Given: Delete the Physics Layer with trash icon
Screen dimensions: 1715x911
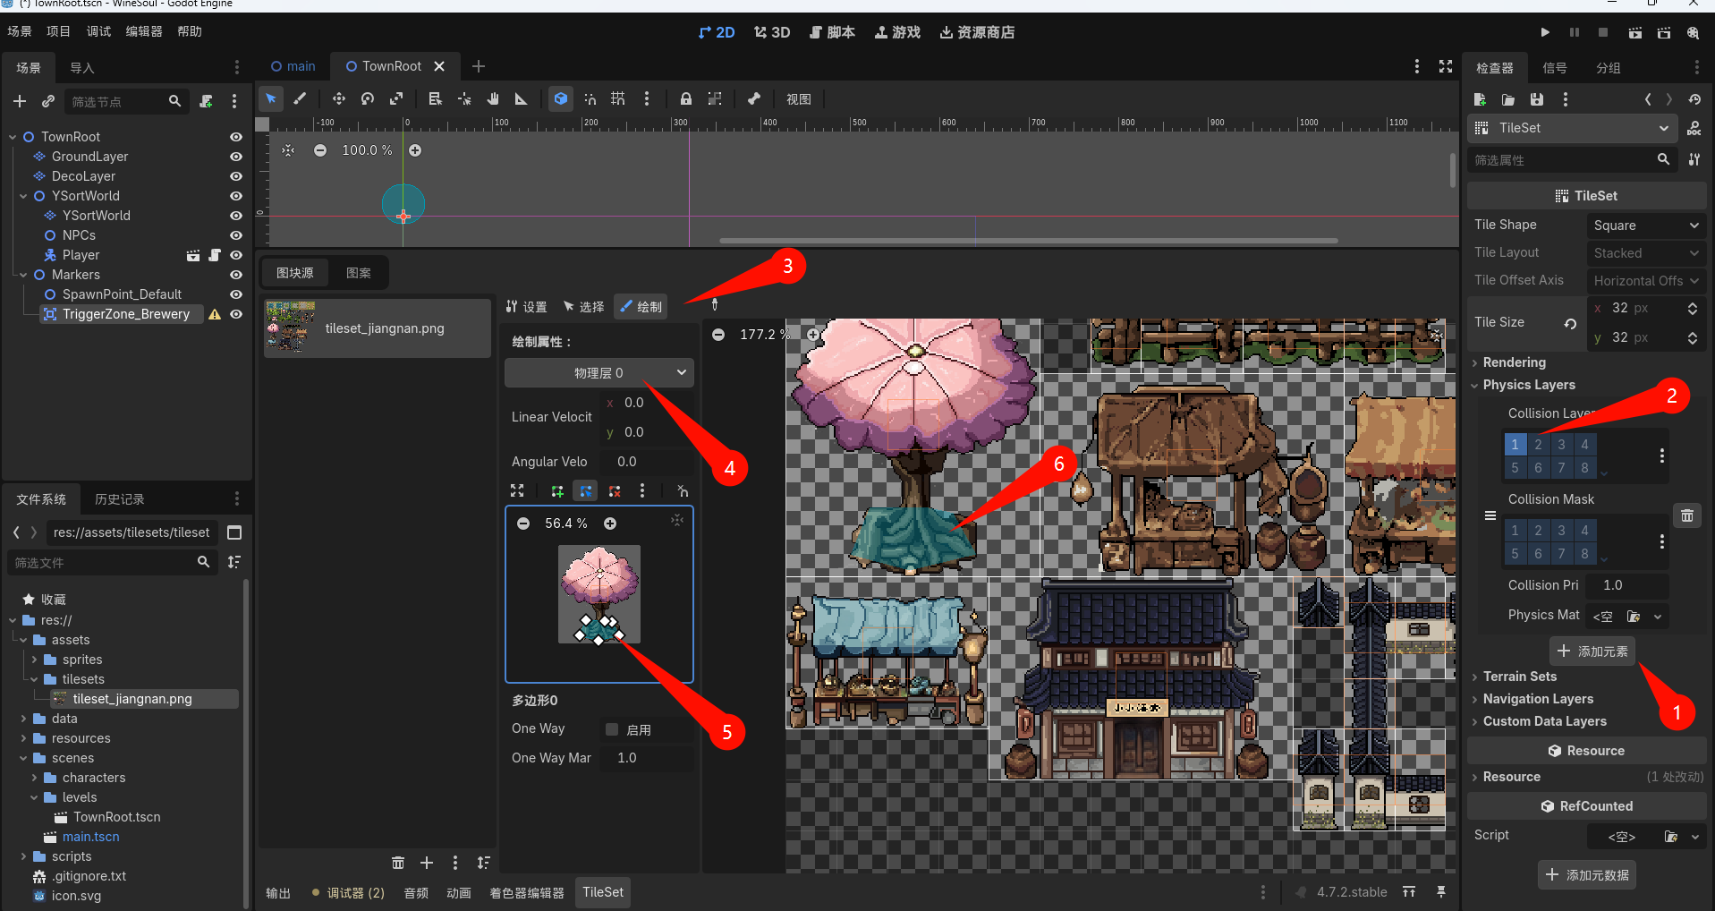Looking at the screenshot, I should [1686, 515].
